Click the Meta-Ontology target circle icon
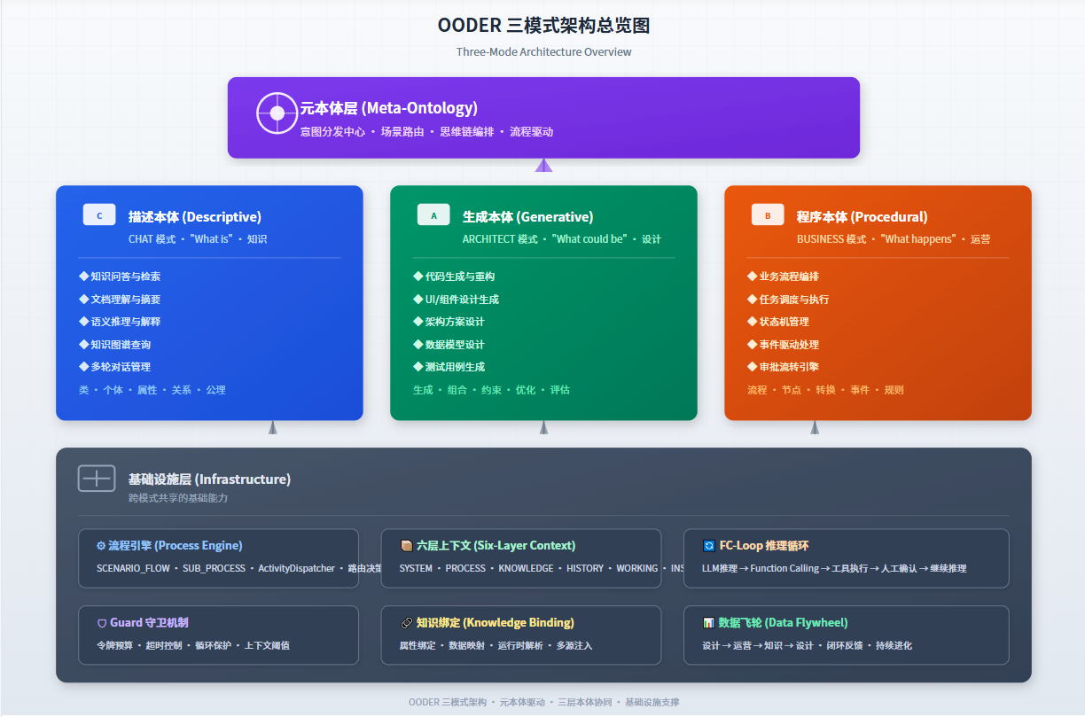The height and width of the screenshot is (717, 1085). coord(277,113)
